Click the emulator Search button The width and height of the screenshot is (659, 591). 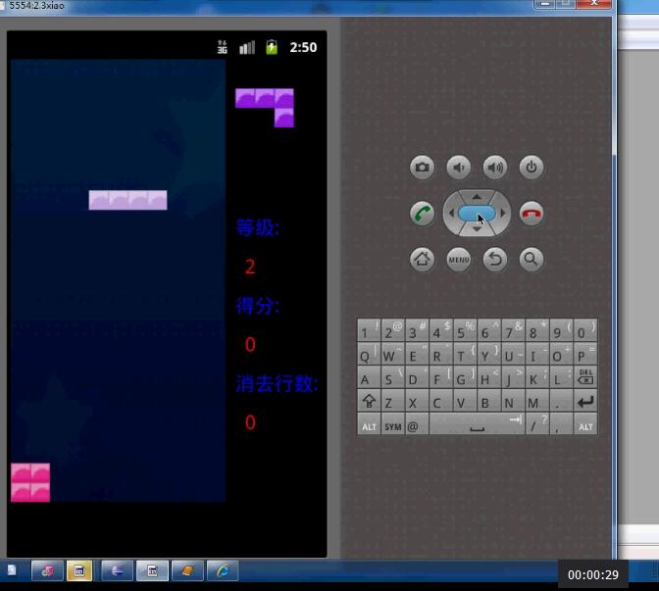click(x=532, y=259)
